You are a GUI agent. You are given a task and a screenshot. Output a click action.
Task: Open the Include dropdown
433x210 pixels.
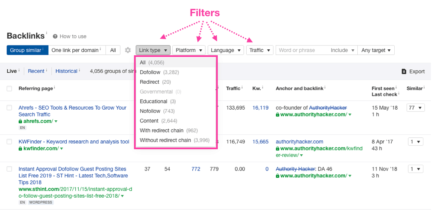point(342,50)
